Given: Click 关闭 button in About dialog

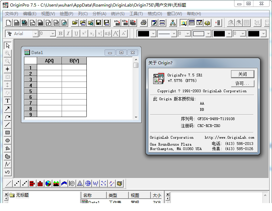Looking at the screenshot, I should 242,74.
